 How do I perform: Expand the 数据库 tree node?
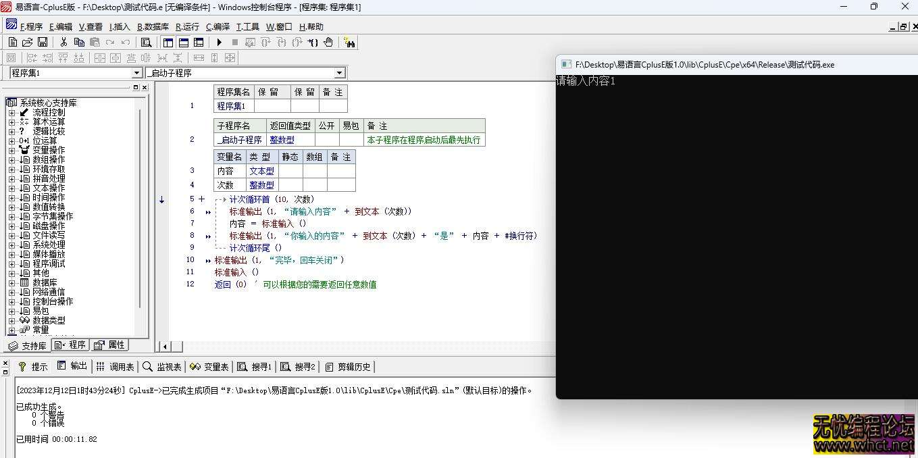point(14,282)
